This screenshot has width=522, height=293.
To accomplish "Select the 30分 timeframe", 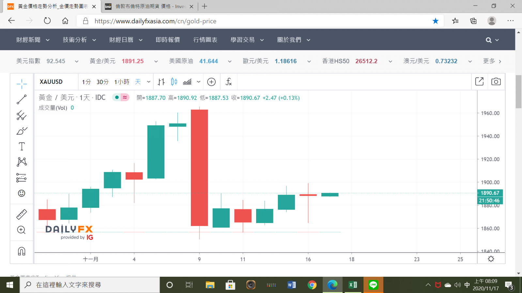I will point(102,82).
